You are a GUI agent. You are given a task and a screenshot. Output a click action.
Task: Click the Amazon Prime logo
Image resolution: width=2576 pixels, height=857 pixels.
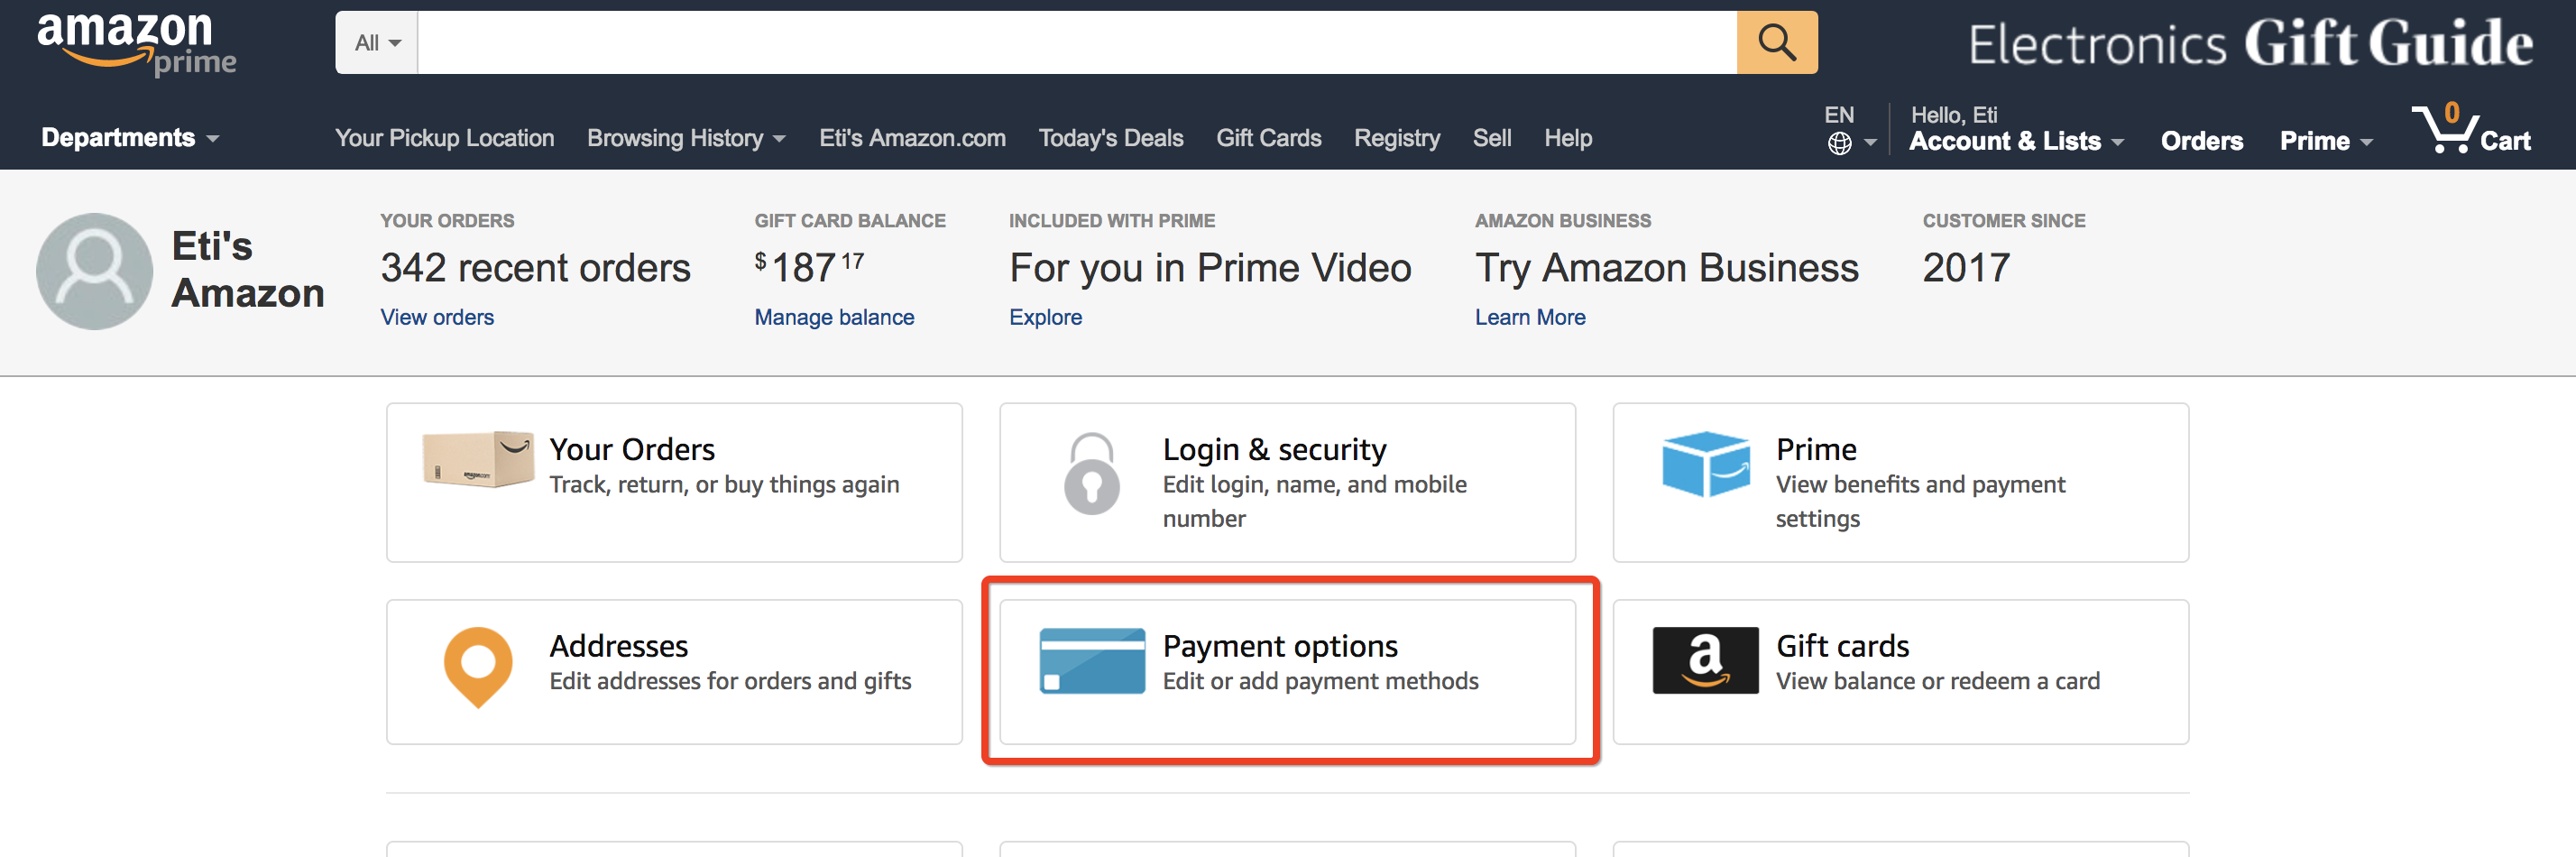tap(136, 44)
